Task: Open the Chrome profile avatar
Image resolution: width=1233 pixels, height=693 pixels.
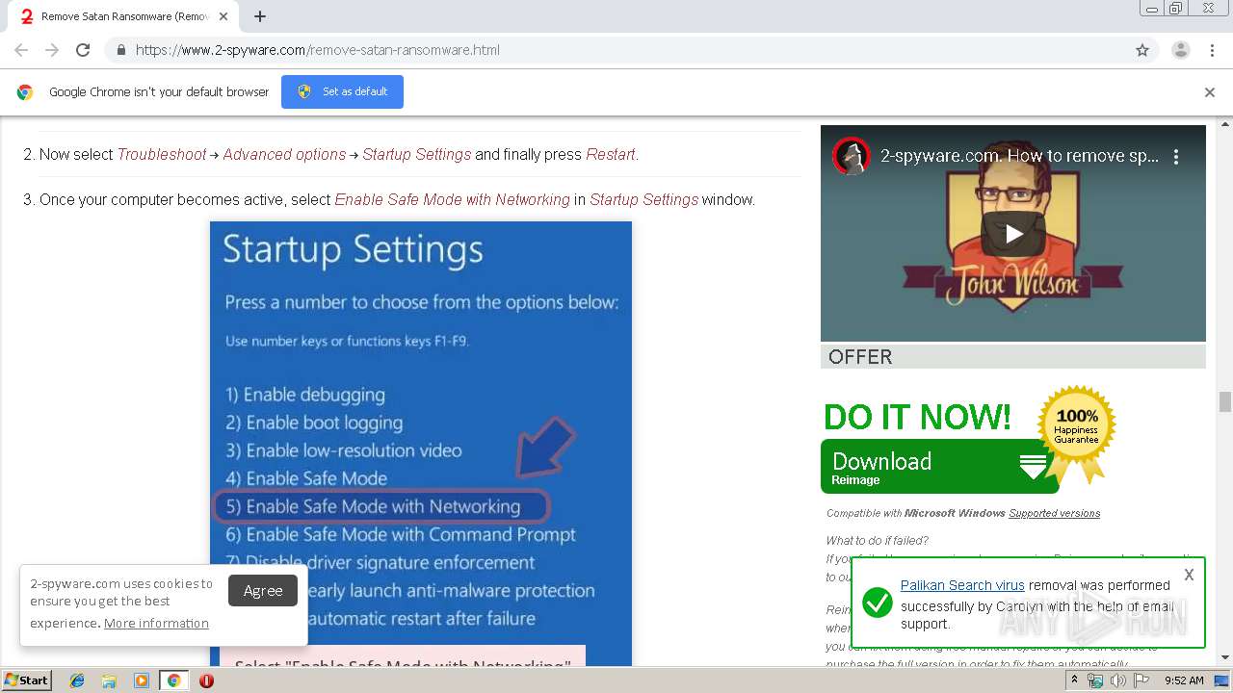Action: (x=1180, y=50)
